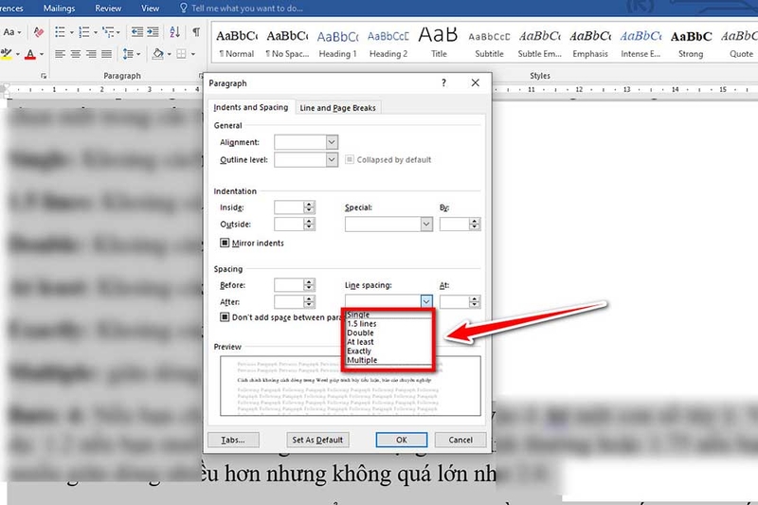The height and width of the screenshot is (505, 758).
Task: Open the Change Case menu
Action: click(11, 32)
